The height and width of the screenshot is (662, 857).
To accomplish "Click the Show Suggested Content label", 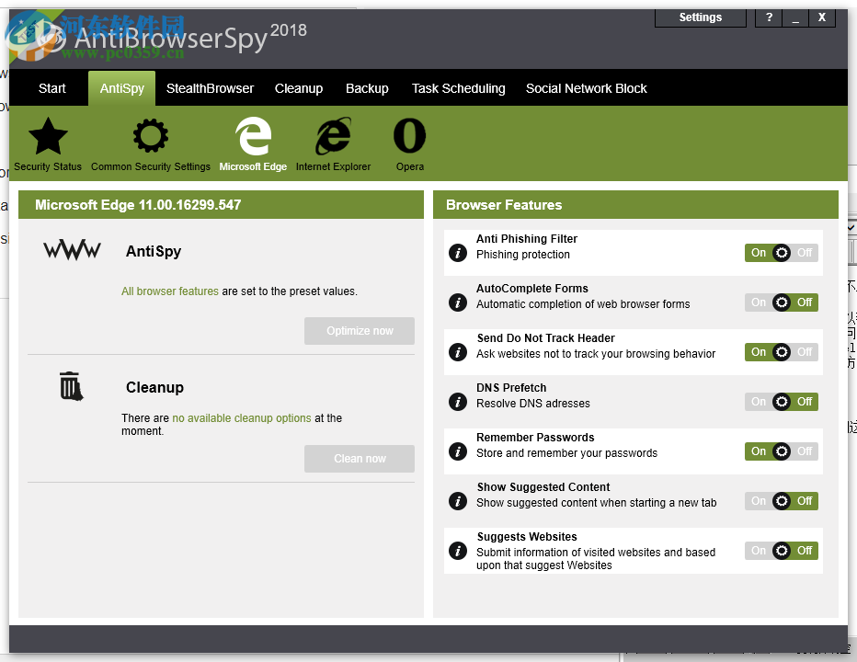I will coord(543,487).
